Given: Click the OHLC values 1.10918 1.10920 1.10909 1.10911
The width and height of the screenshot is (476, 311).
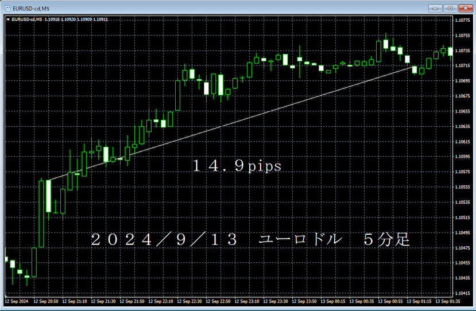Looking at the screenshot, I should coord(76,20).
